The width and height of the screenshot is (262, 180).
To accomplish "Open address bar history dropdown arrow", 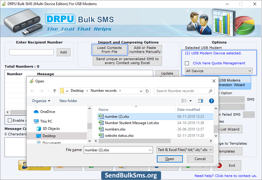I will pos(141,91).
